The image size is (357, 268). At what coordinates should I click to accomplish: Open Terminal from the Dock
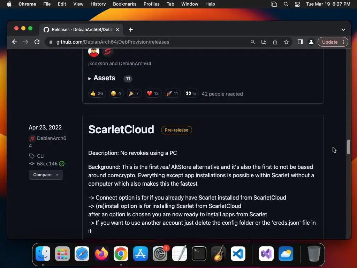coord(199,254)
